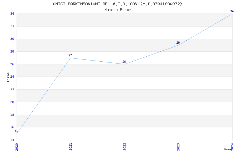Click the y-axis tick value 22
Image resolution: width=235 pixels, height=152 pixels.
[x=12, y=89]
